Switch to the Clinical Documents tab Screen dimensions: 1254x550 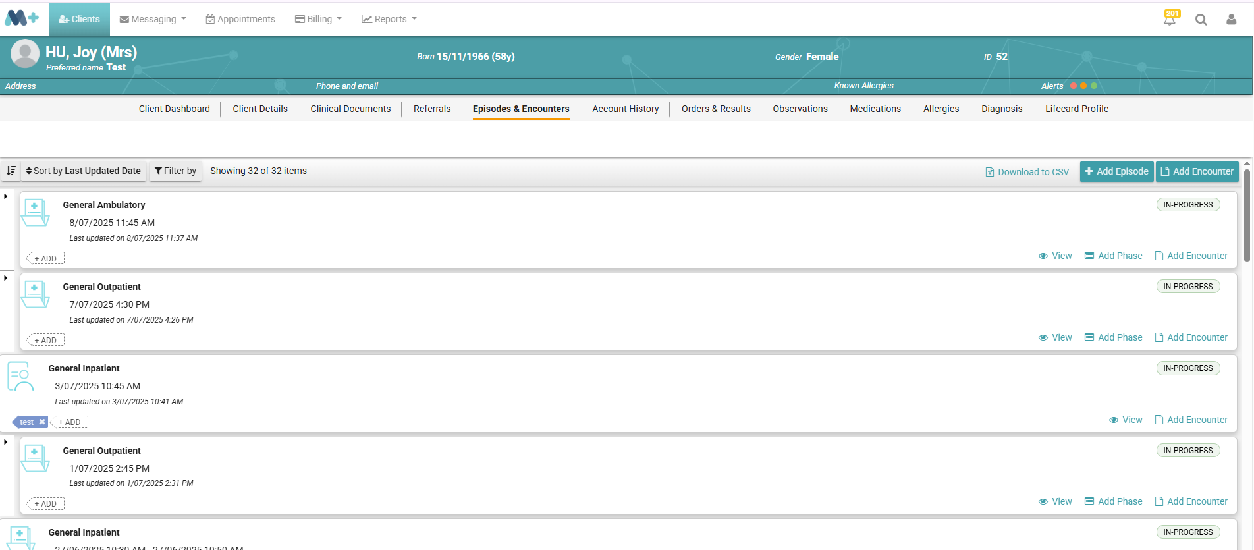pos(350,109)
